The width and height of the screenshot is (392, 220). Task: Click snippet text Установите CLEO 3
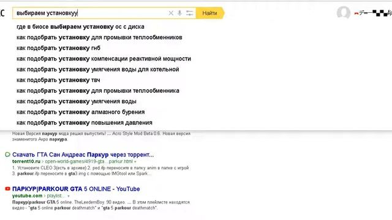(x=100, y=171)
